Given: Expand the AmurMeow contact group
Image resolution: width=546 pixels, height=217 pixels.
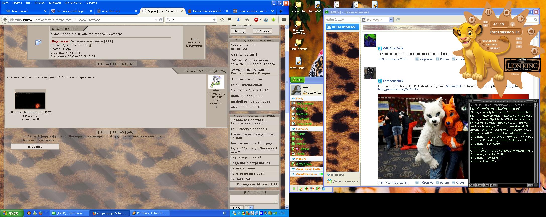Looking at the screenshot, I should (x=293, y=174).
